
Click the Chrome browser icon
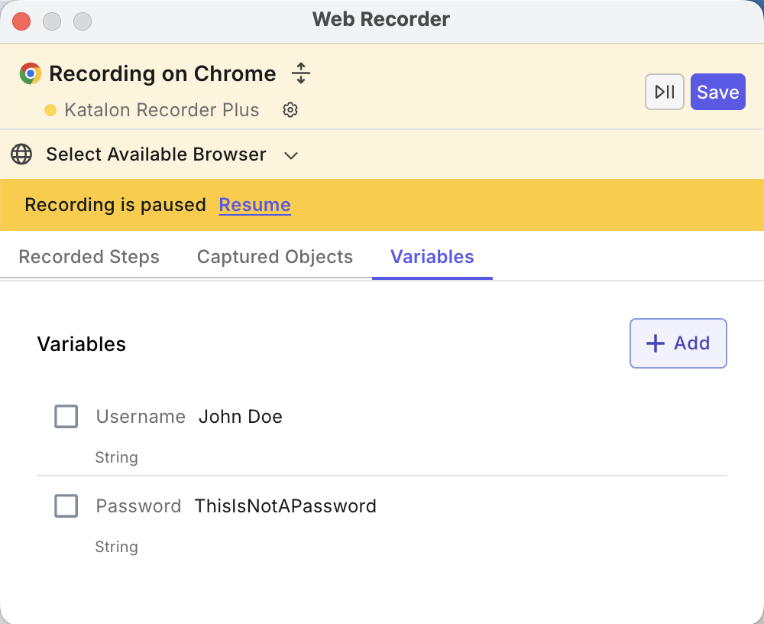(x=29, y=73)
